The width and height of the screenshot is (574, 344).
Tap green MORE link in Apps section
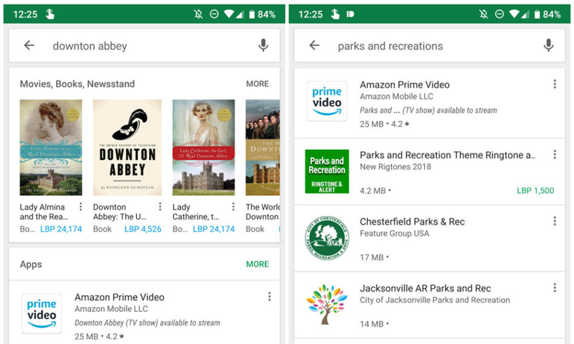(x=257, y=264)
